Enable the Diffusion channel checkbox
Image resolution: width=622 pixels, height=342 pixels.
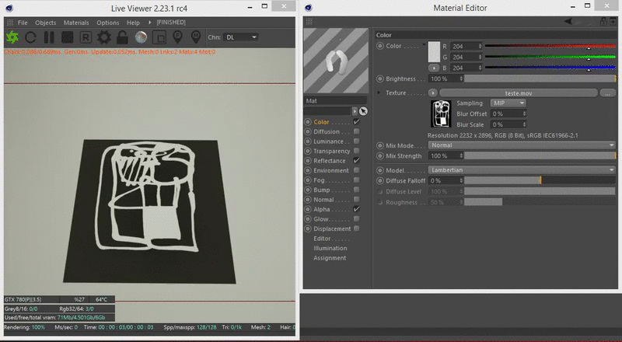(356, 131)
